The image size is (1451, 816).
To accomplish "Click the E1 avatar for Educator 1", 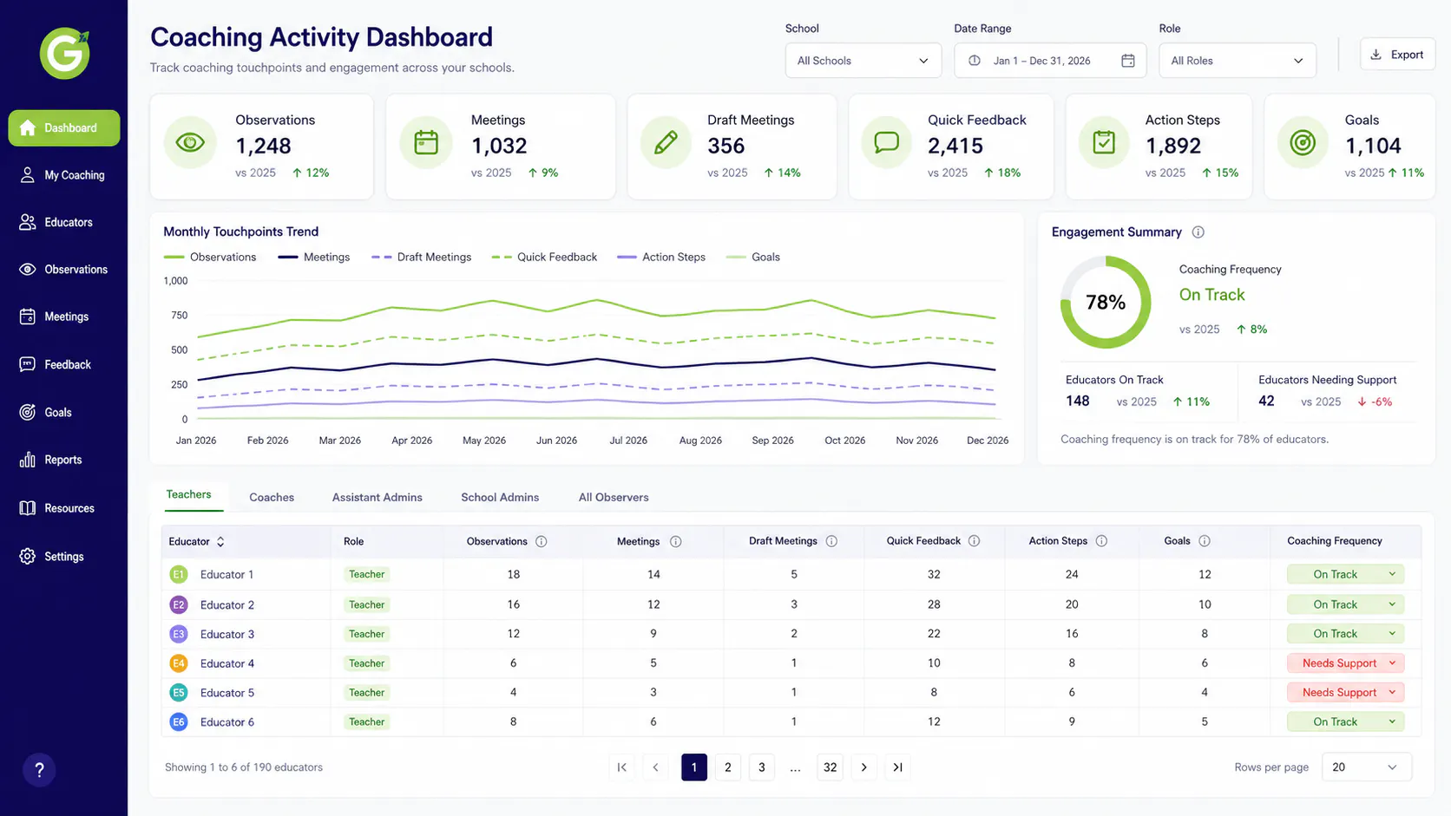I will 179,574.
